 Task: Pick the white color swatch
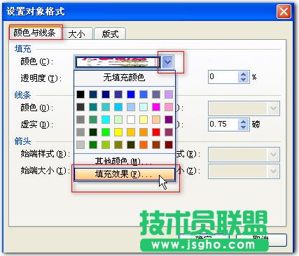131,120
